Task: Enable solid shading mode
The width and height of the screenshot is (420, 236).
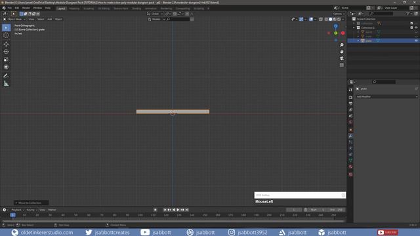Action: click(x=331, y=19)
